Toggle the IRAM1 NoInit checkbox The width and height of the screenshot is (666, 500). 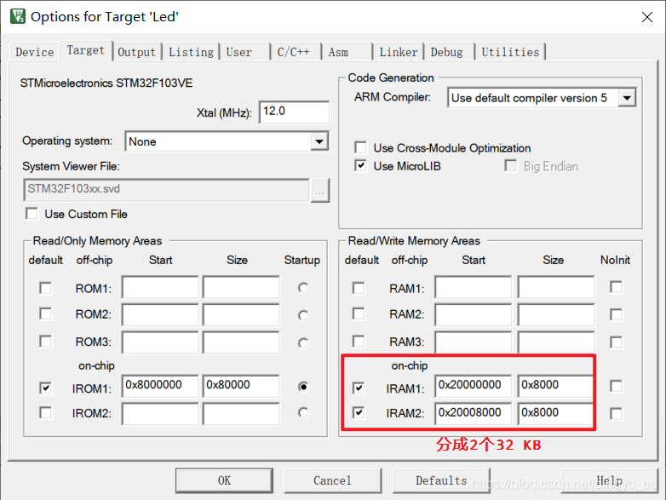[x=616, y=386]
